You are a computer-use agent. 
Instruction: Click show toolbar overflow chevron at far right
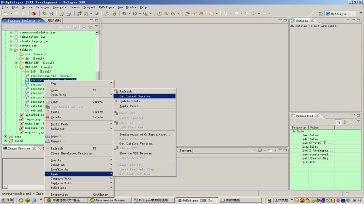[x=361, y=13]
